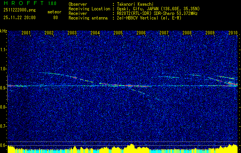Click the gray vertical bar on left axis
This screenshot has width=241, height=153.
coord(7,88)
